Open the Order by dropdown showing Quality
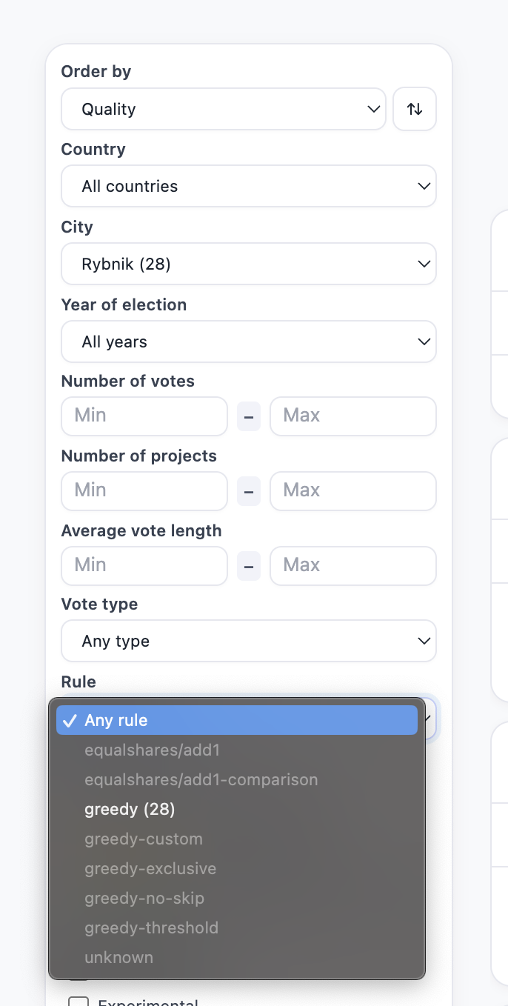Image resolution: width=508 pixels, height=1006 pixels. (222, 109)
